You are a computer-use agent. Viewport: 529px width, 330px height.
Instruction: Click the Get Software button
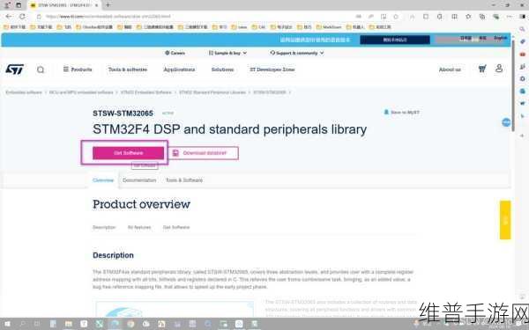(x=128, y=153)
